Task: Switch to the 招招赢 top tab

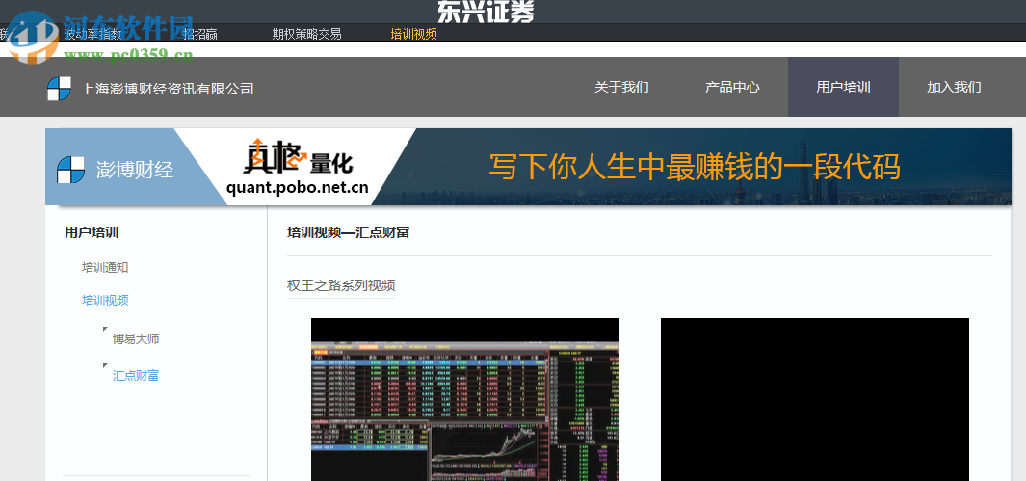Action: click(200, 34)
